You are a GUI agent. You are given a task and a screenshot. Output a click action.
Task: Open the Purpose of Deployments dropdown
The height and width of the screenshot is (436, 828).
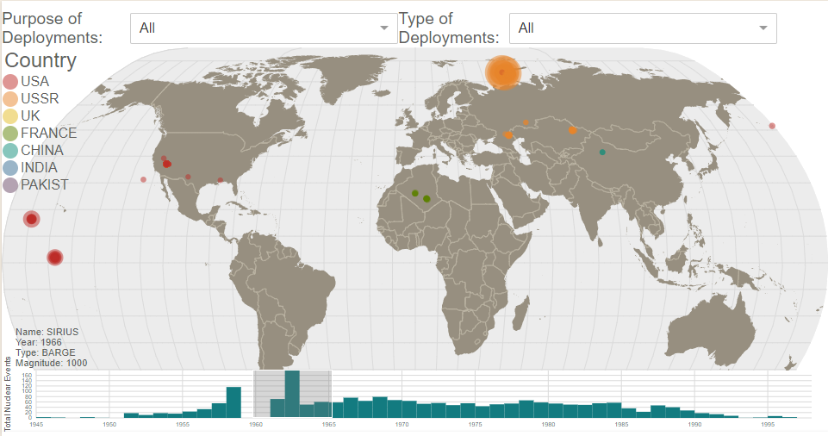pyautogui.click(x=264, y=28)
